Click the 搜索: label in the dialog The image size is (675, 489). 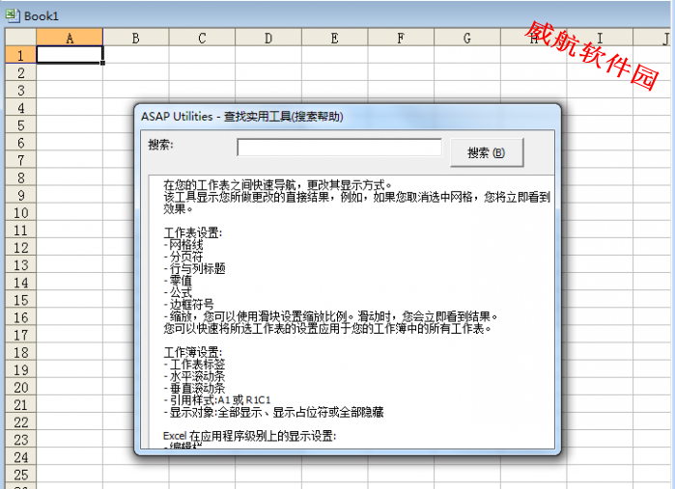(x=161, y=145)
